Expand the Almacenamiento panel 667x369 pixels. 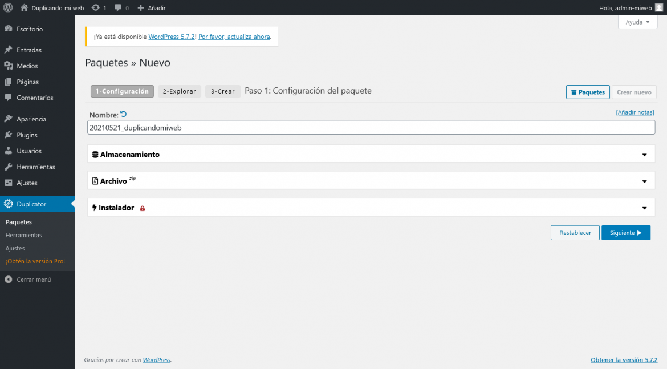pos(644,153)
